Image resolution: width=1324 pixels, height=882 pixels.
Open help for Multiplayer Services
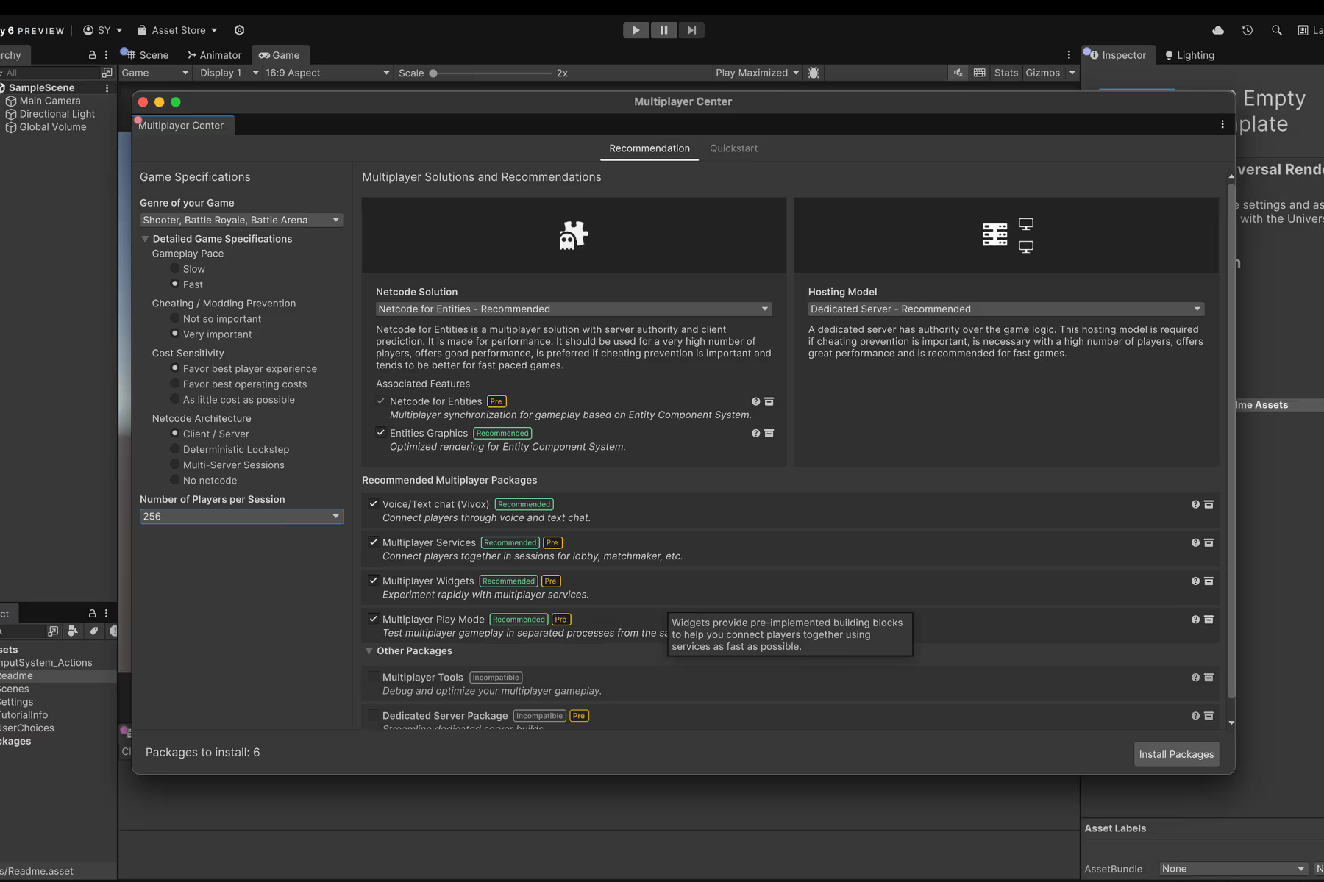click(1195, 542)
